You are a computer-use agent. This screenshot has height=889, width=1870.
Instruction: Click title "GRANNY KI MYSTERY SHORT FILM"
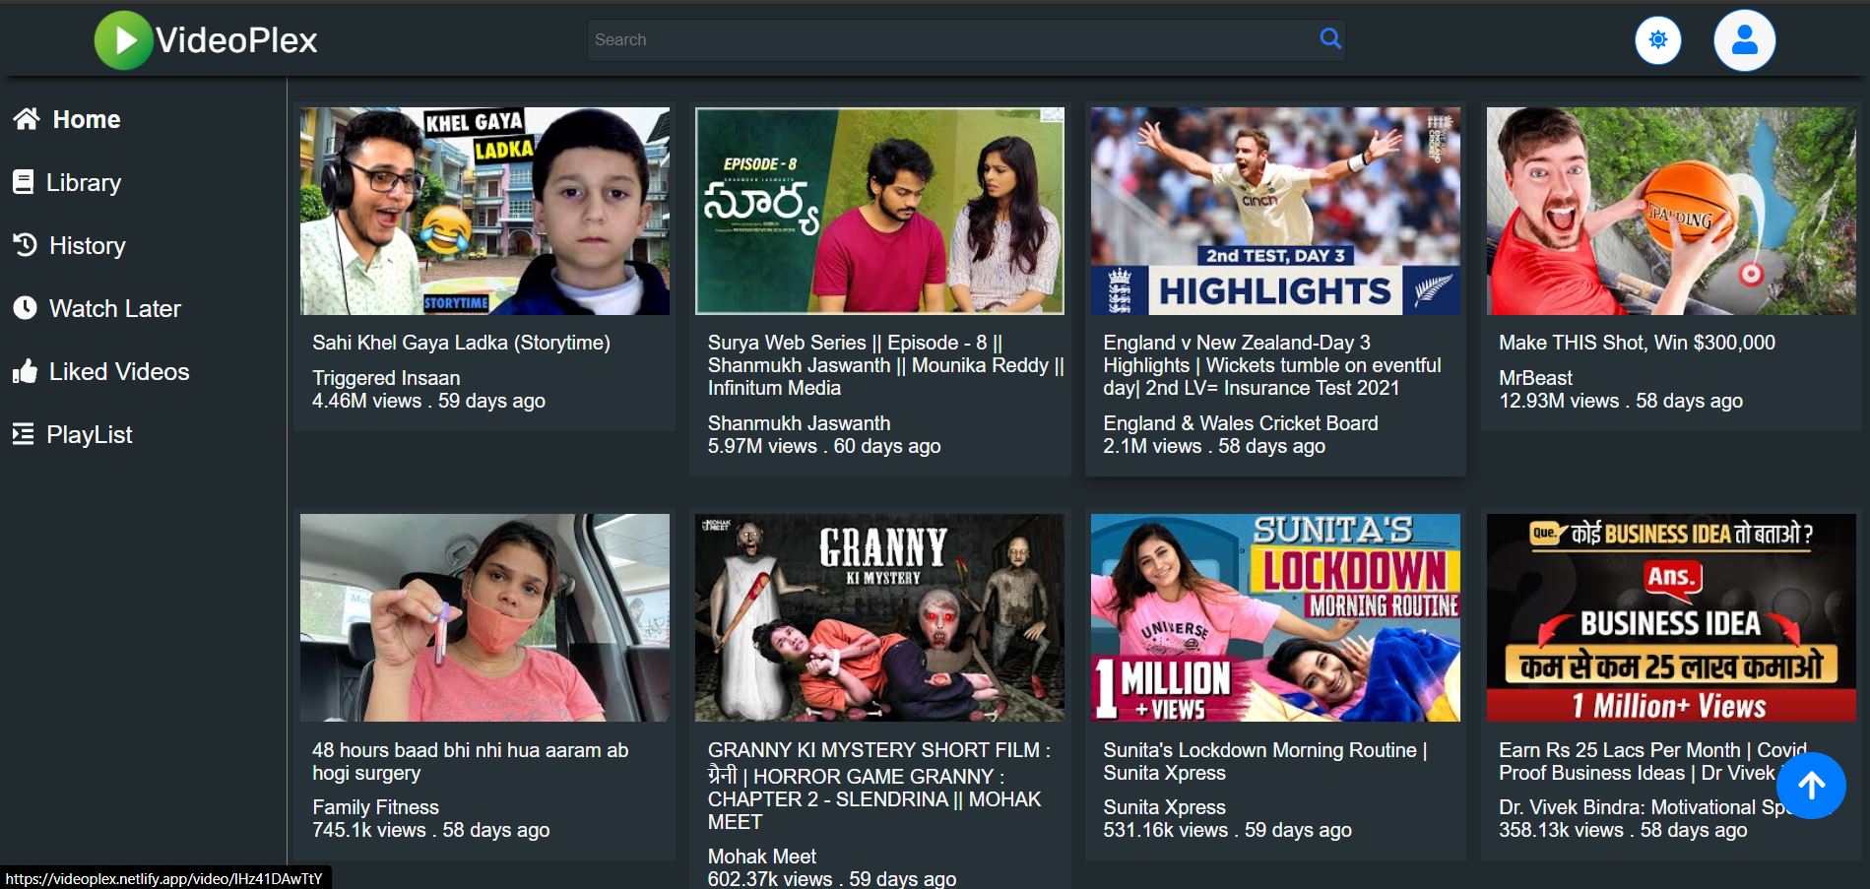[878, 786]
